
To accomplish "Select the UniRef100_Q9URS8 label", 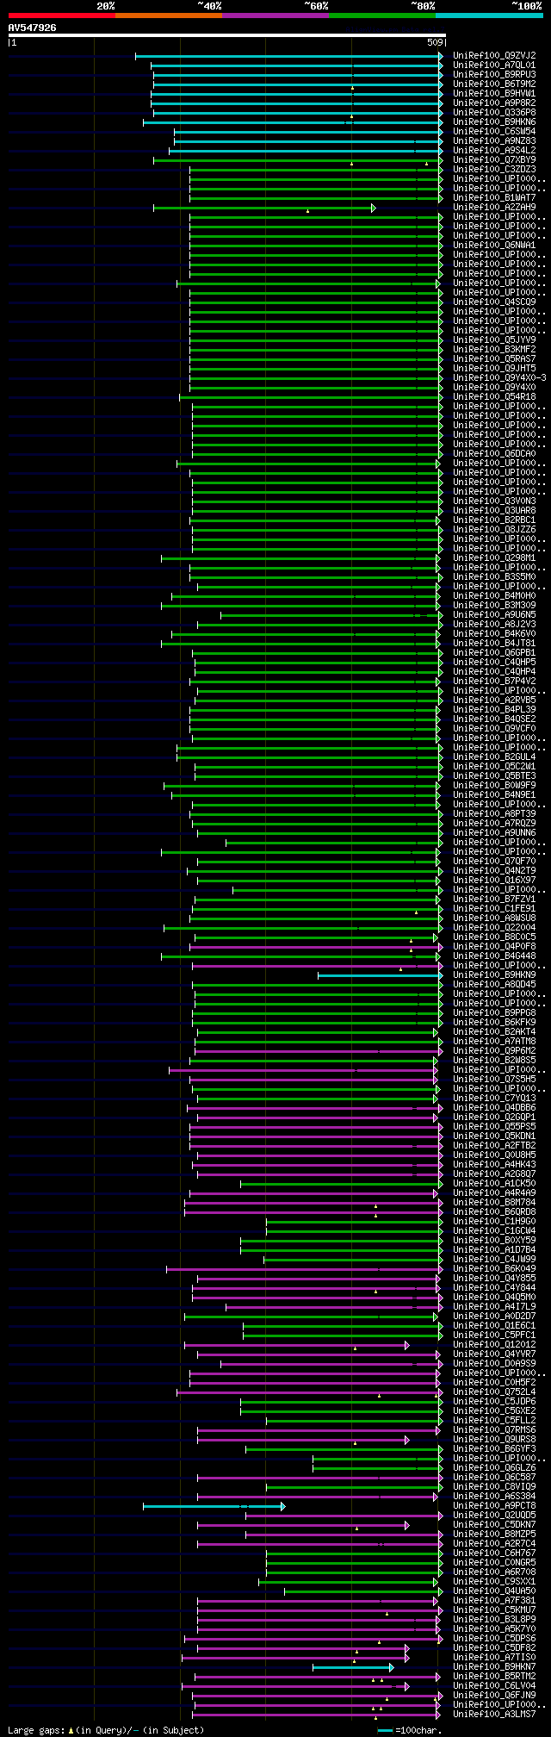I will (494, 1440).
